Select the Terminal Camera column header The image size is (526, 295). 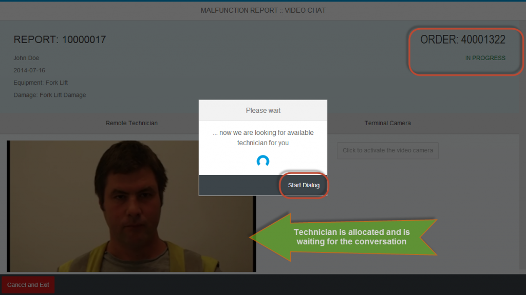click(387, 123)
